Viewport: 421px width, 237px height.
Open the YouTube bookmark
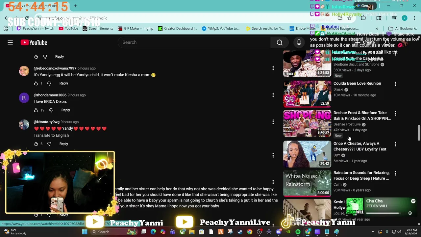tap(68, 28)
